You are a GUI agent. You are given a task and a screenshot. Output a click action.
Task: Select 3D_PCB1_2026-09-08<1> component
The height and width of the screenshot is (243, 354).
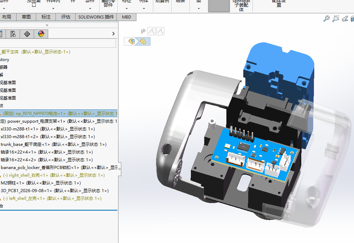(54, 191)
